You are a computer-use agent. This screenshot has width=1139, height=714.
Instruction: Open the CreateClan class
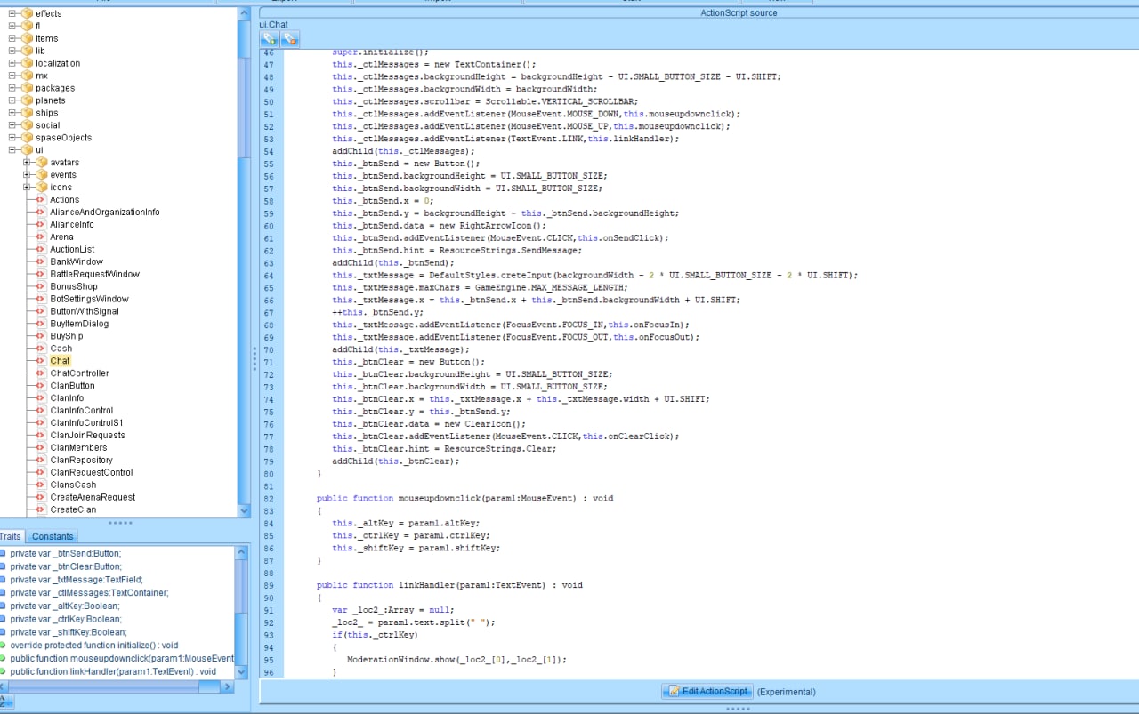(x=74, y=509)
